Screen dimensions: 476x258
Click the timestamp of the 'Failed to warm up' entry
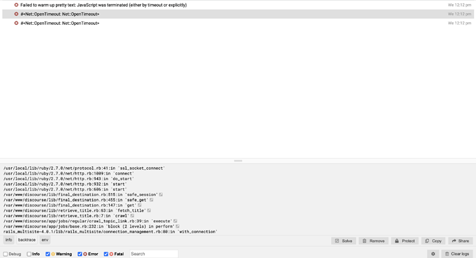pyautogui.click(x=459, y=5)
